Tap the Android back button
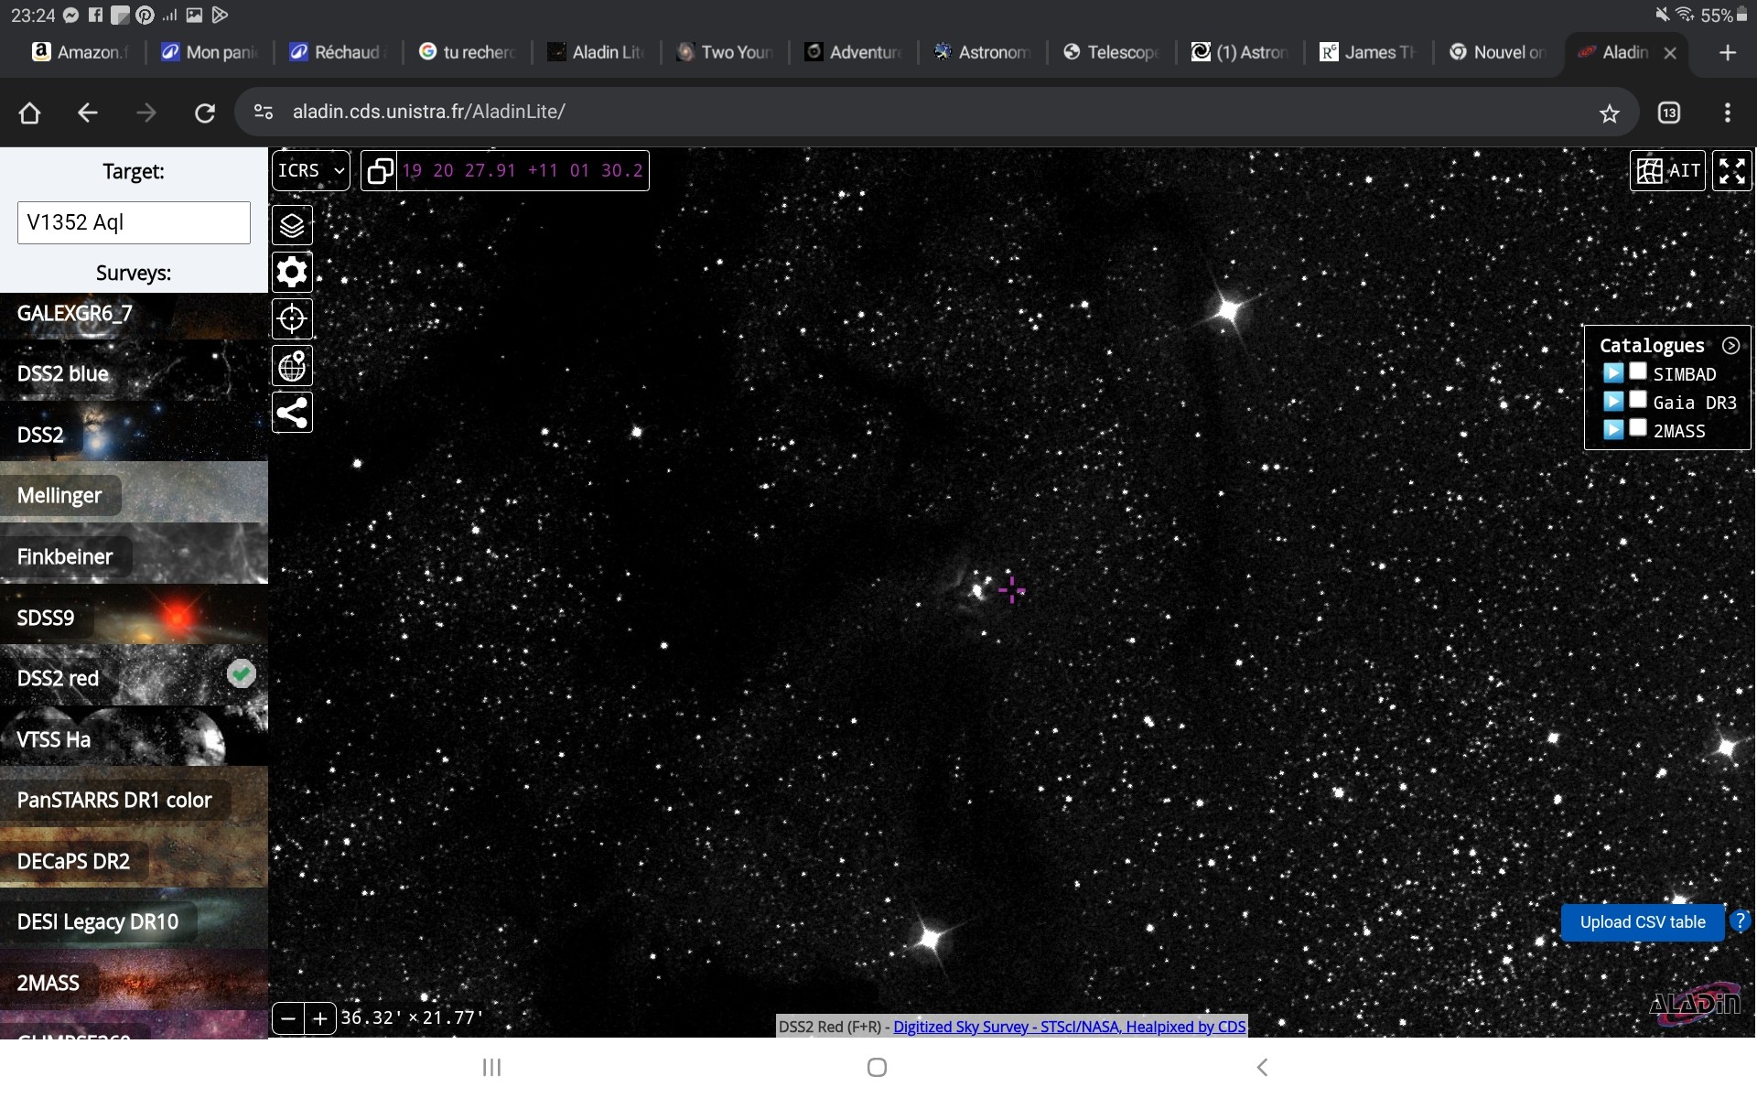 (1262, 1067)
